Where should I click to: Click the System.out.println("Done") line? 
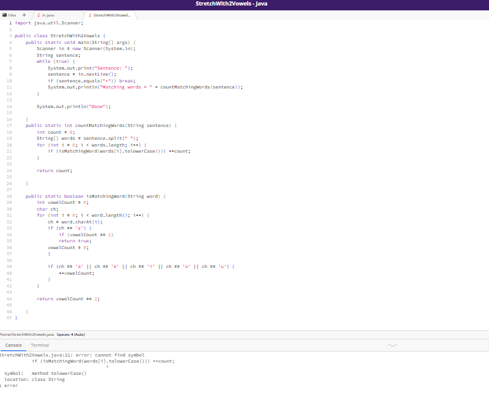[73, 107]
